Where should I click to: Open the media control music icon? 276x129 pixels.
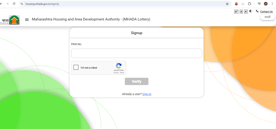tap(259, 4)
